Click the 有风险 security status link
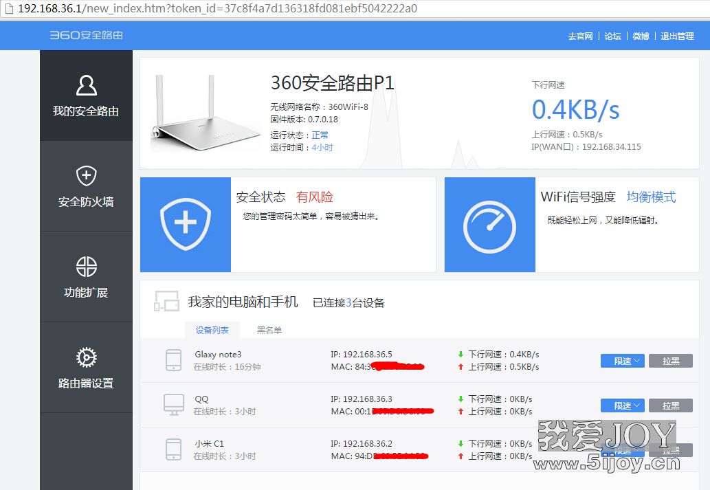The width and height of the screenshot is (710, 490). pos(314,197)
